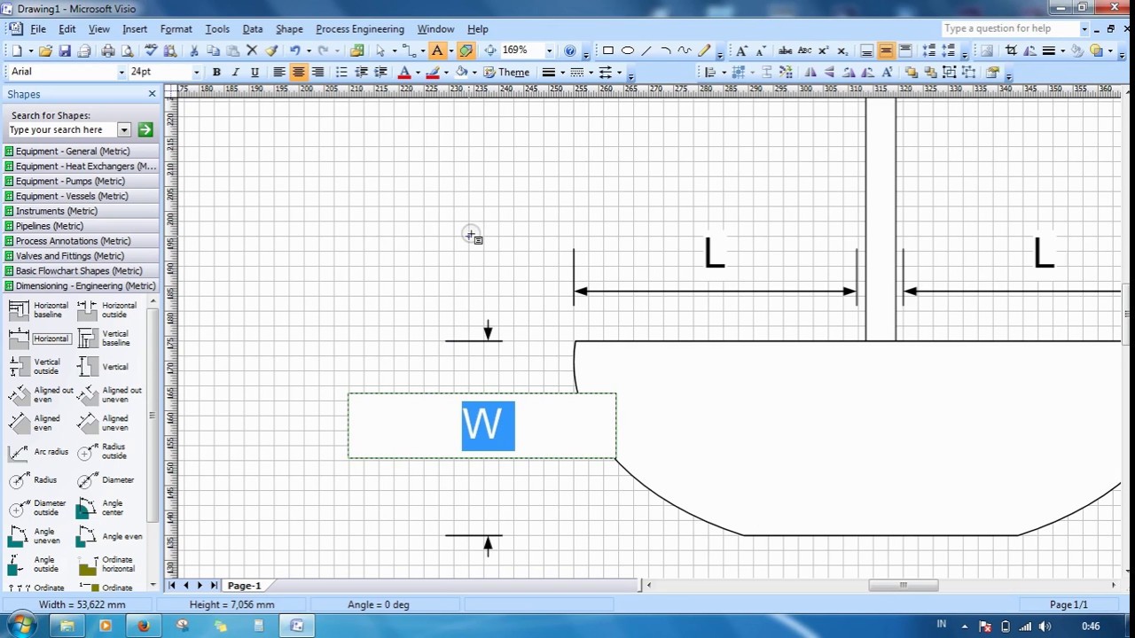
Task: Toggle Underline formatting
Action: 254,72
